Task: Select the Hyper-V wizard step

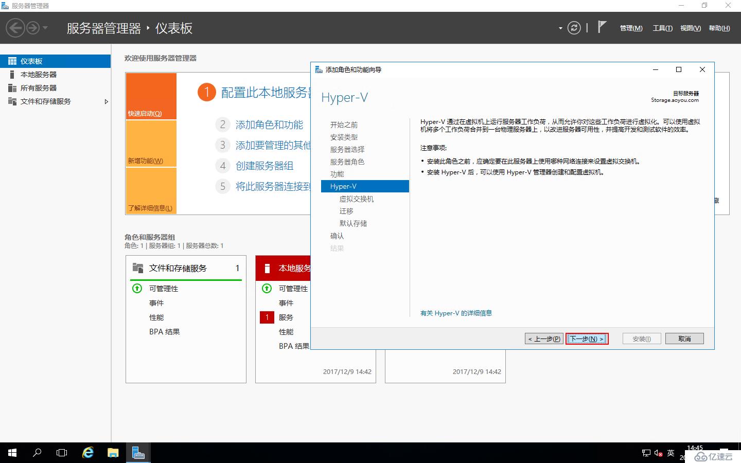Action: 365,186
